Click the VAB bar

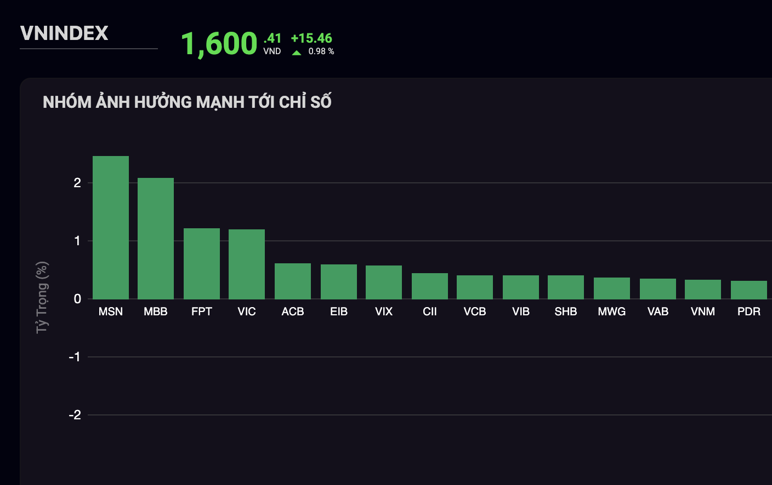point(658,289)
